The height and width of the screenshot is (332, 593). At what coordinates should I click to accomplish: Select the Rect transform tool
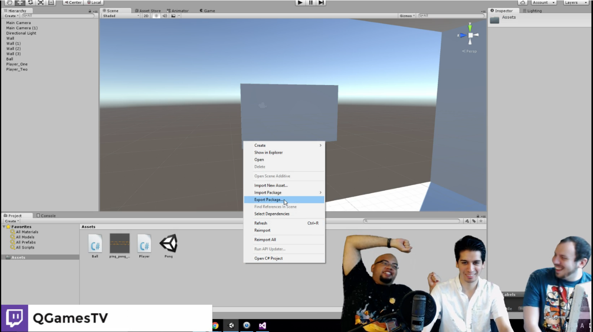click(51, 3)
